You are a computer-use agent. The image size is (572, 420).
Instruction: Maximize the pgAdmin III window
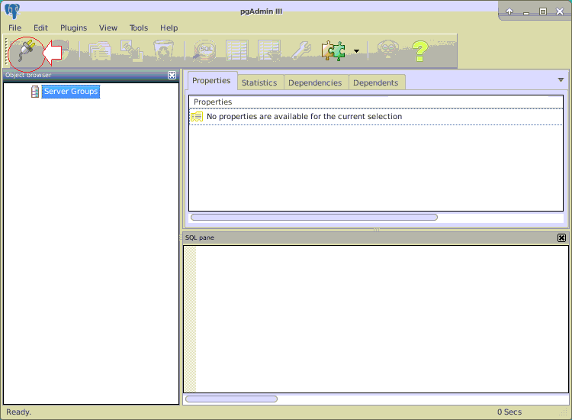pos(543,11)
